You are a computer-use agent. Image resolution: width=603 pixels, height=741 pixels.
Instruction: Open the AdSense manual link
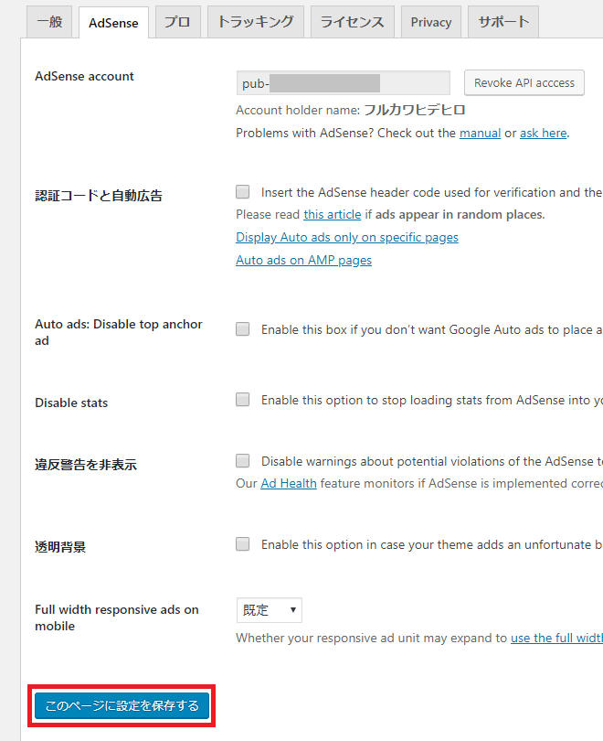(480, 134)
